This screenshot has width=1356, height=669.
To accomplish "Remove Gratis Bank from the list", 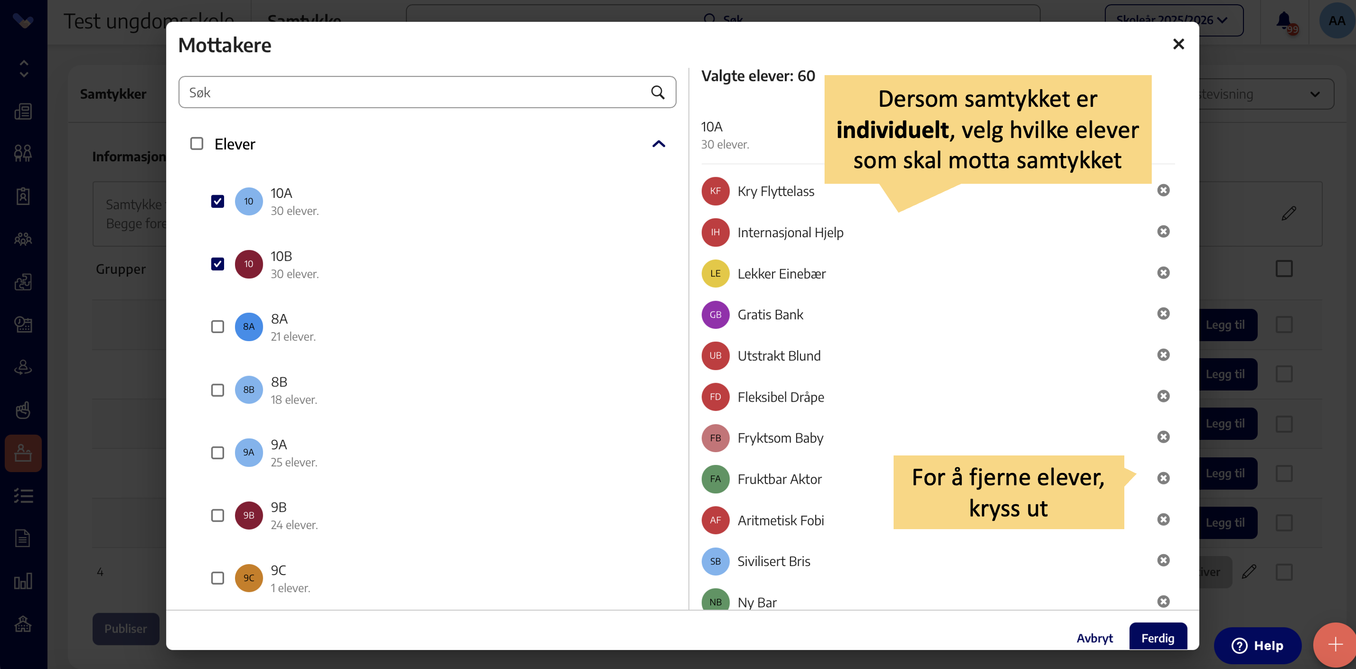I will (1164, 313).
